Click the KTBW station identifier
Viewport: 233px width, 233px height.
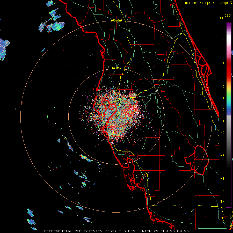147,231
